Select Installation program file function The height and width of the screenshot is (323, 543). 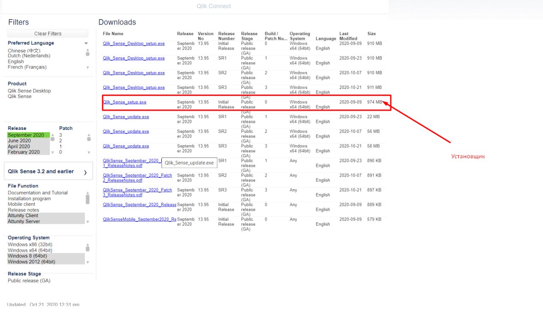[x=29, y=199]
